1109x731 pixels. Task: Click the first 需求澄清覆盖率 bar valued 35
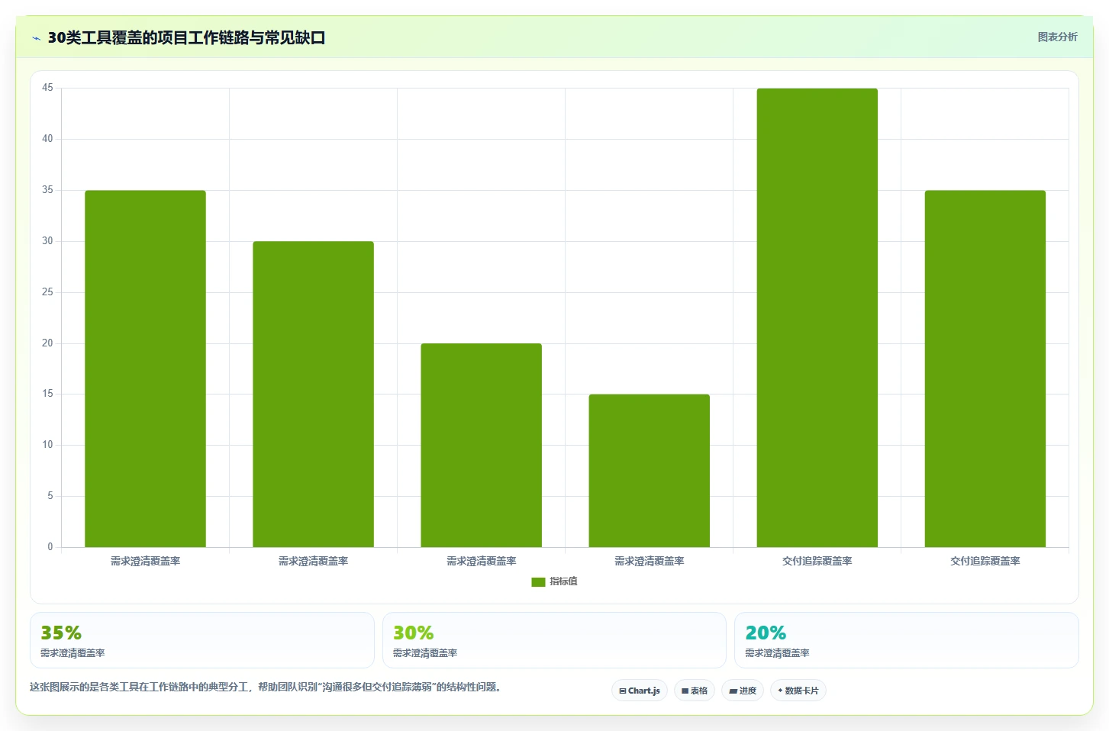[145, 369]
